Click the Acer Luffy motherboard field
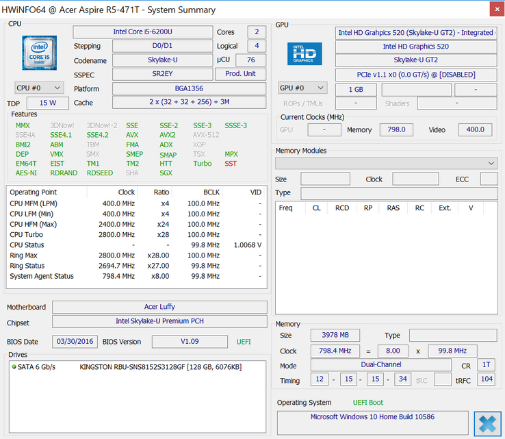Screen dimensions: 505x439 coord(159,307)
